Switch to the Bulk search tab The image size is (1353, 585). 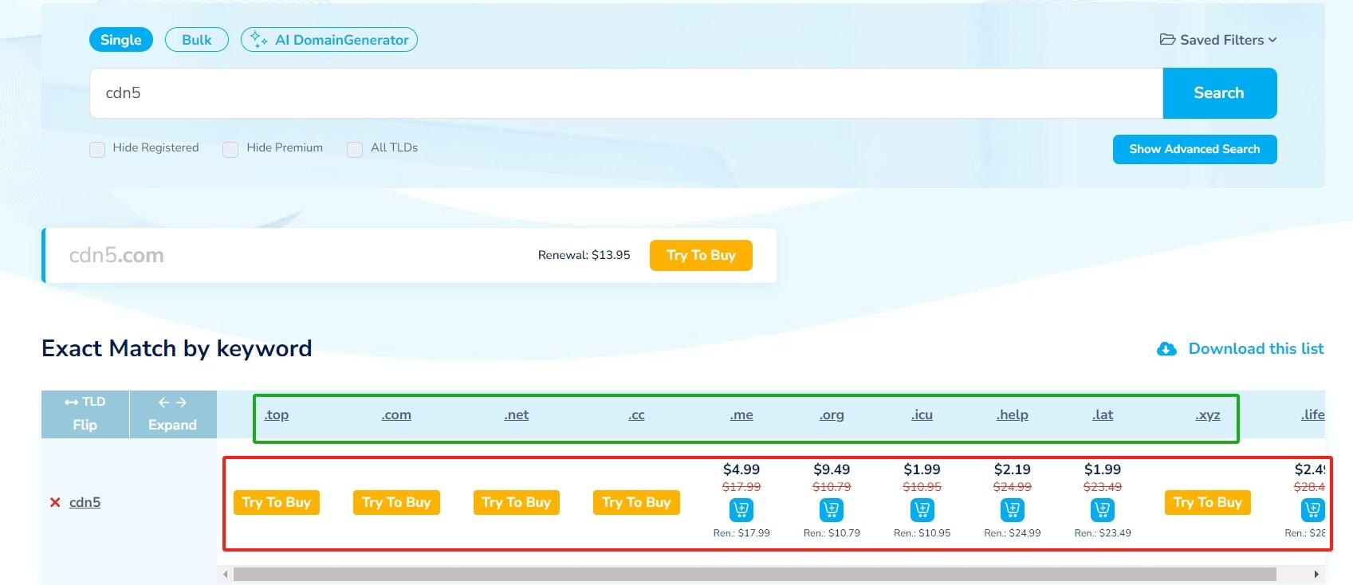tap(196, 40)
